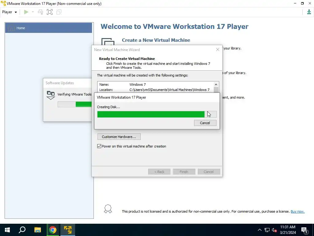
Task: Click VMware Player taskbar icon
Action: click(68, 230)
